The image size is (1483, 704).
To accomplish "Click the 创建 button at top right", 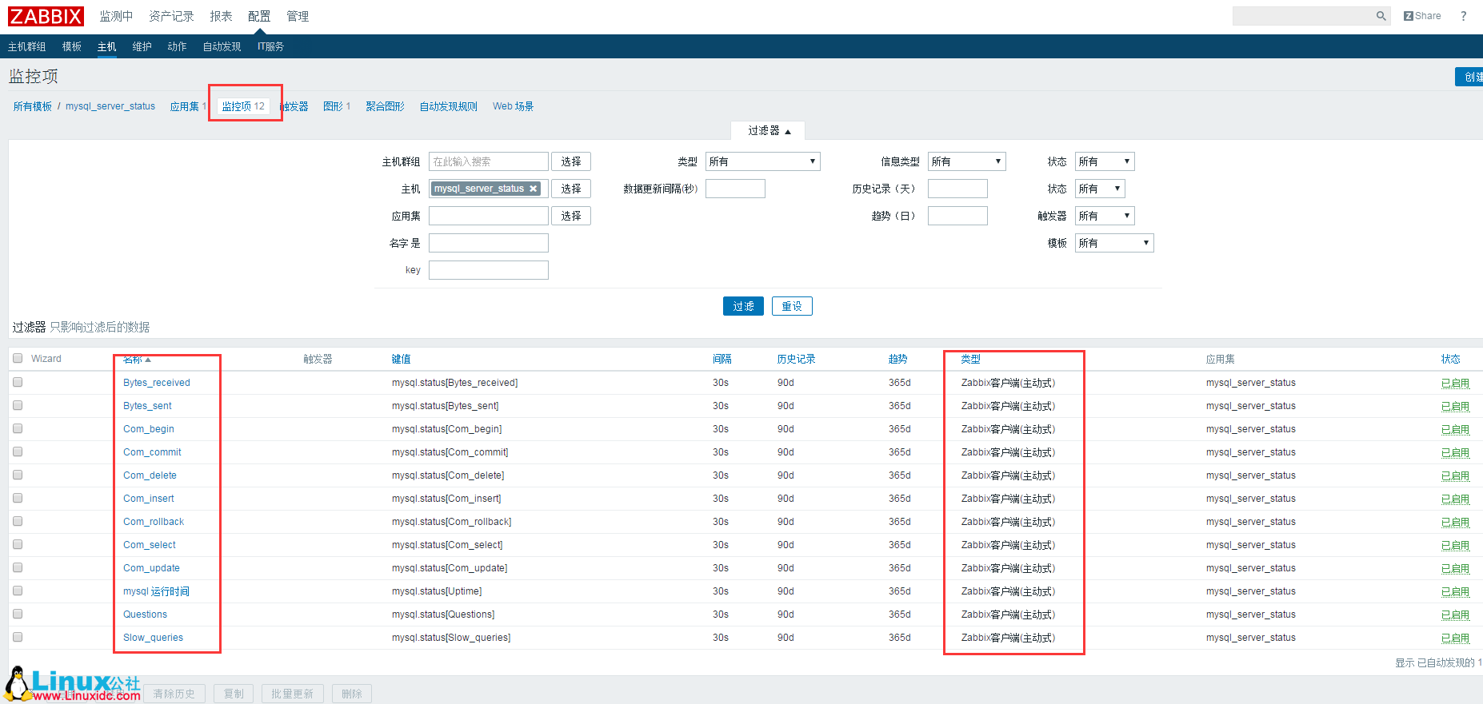I will point(1469,77).
